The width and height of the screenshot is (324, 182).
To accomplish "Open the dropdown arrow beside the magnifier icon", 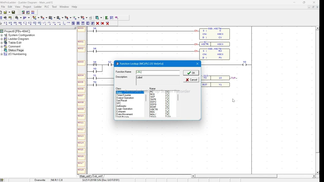I will point(101,18).
